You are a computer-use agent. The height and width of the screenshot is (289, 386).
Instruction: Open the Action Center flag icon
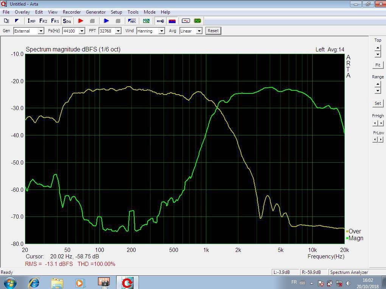[321, 283]
